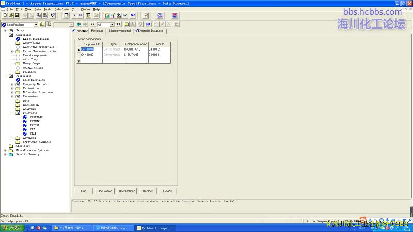The width and height of the screenshot is (413, 232).
Task: Expand the Molecular Structure node
Action: coord(12,93)
